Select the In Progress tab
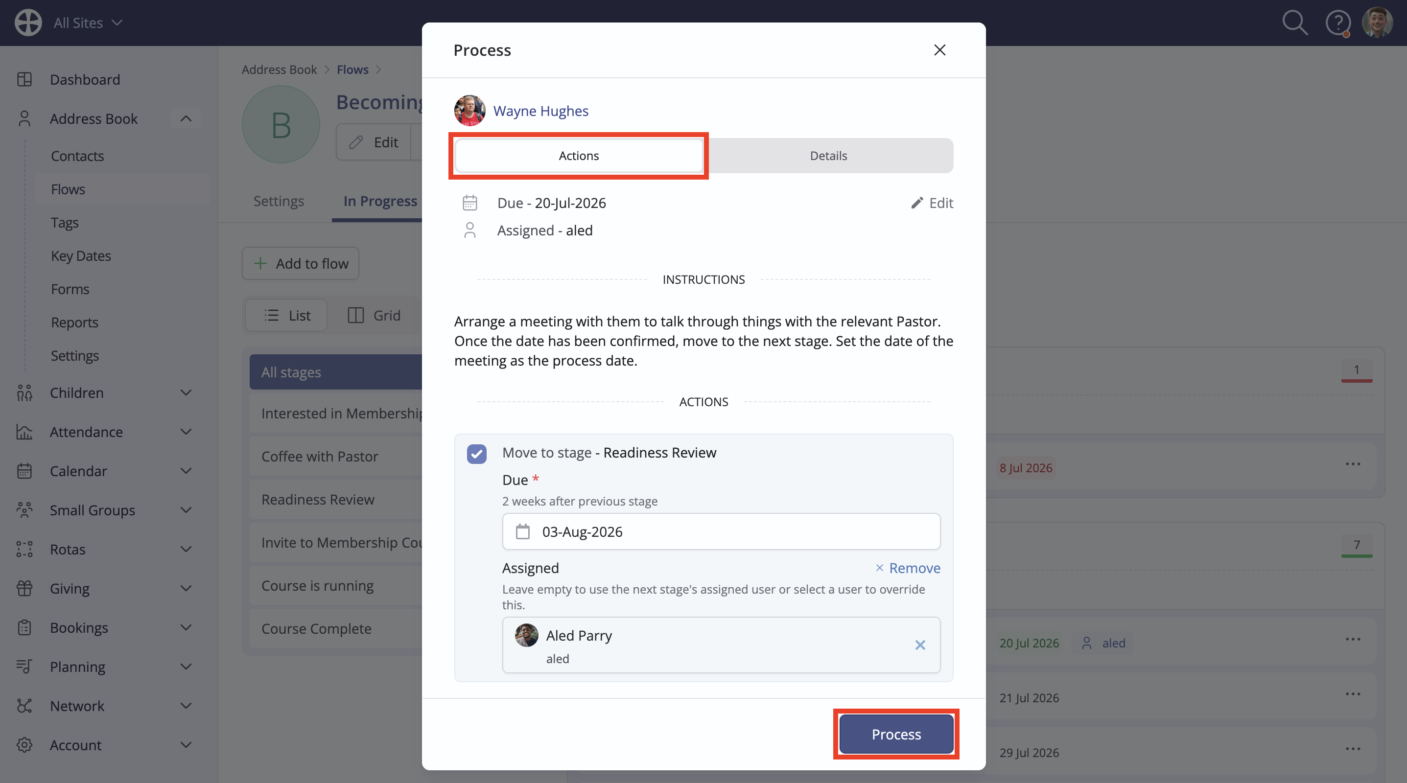1407x783 pixels. 380,201
